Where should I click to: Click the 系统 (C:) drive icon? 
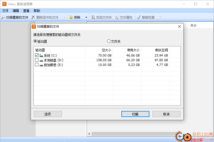[41, 55]
